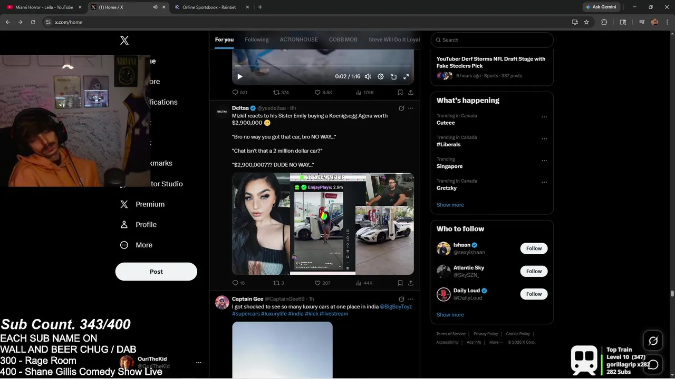Switch to Following tab

click(257, 39)
